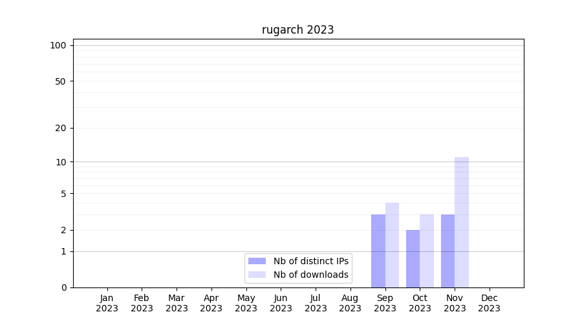Click the 'Nov 2023' x-axis label
The image size is (582, 323).
455,303
